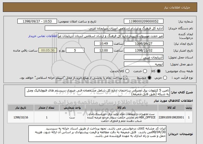The height and width of the screenshot is (144, 203).
Task: Click the product name cell HEK_OFFICE
Action: point(122,117)
